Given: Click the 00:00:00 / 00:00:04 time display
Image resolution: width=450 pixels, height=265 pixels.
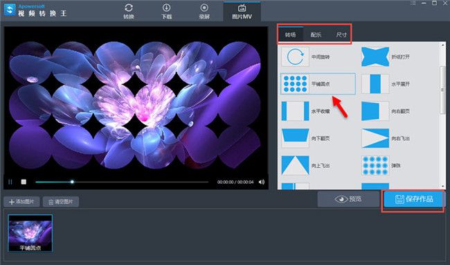Looking at the screenshot, I should click(235, 182).
